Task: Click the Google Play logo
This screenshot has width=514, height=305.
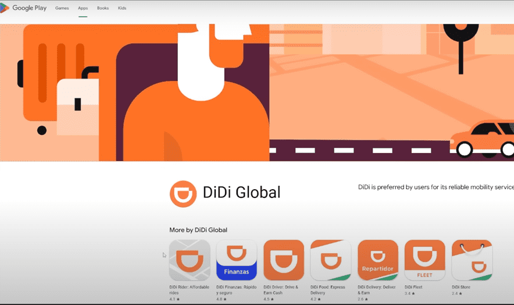Action: [x=23, y=8]
